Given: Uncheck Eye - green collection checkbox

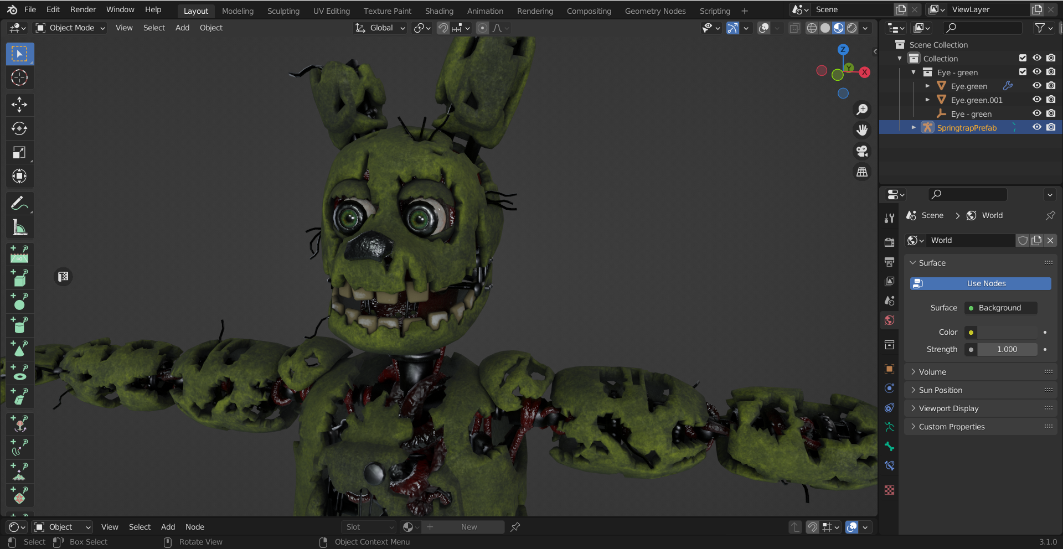Looking at the screenshot, I should 1023,72.
